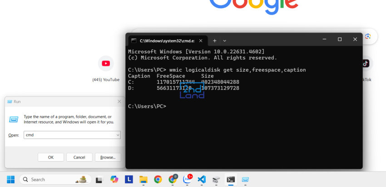Open the blue L app in taskbar
Screen dimensions: 386x187
pyautogui.click(x=129, y=179)
